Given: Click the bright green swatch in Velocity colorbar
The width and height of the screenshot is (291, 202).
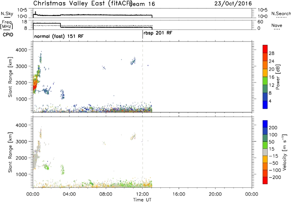Looking at the screenshot, I should 265,145.
